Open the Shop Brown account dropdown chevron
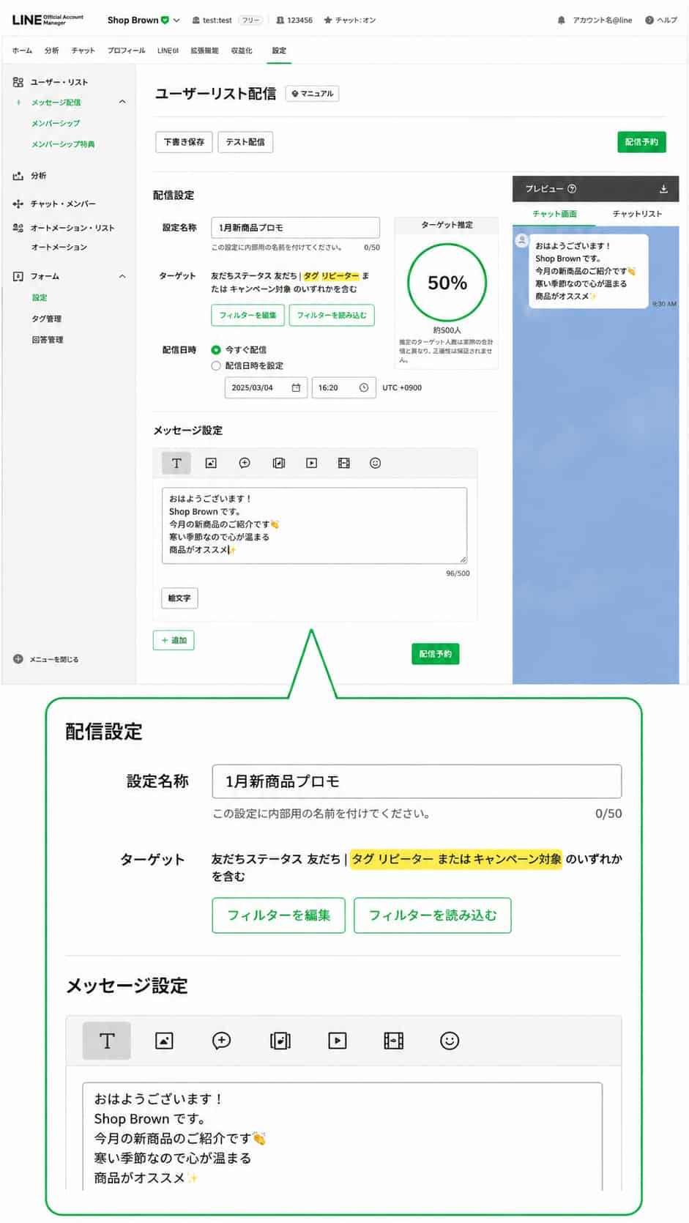 click(176, 21)
